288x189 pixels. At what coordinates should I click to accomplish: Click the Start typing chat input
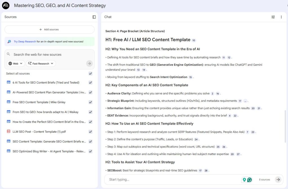(172, 179)
